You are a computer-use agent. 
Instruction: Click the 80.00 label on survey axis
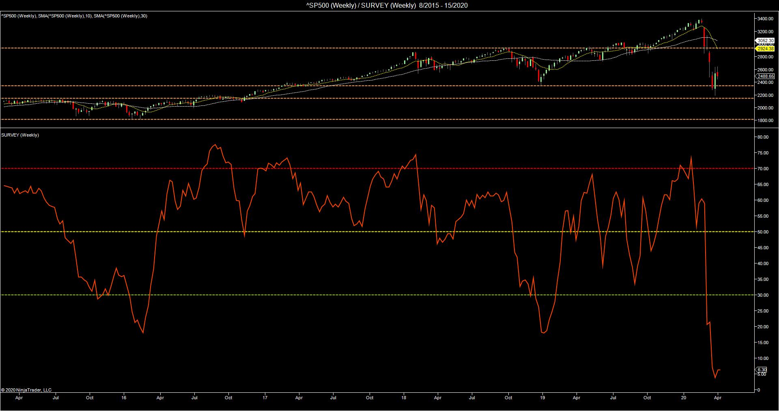click(763, 137)
